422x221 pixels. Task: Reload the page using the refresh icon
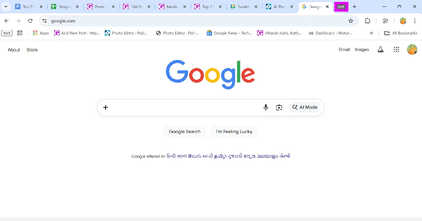click(30, 21)
